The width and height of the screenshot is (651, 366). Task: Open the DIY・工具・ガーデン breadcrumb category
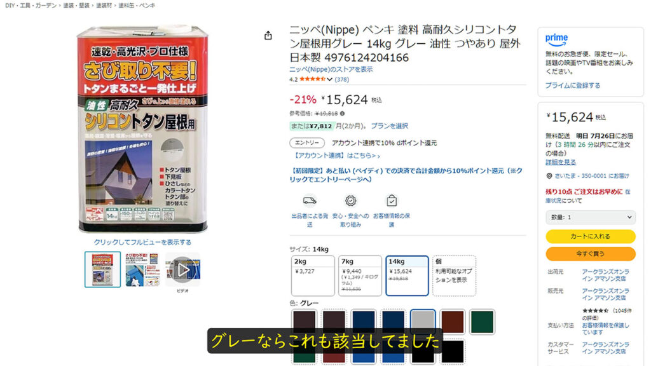pos(31,5)
